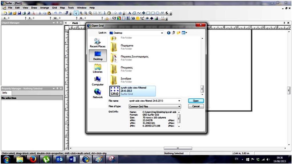
Task: Open the Property Manager panel options arrow
Action: point(54,88)
